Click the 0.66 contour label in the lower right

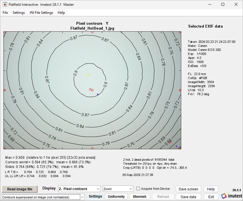point(168,142)
